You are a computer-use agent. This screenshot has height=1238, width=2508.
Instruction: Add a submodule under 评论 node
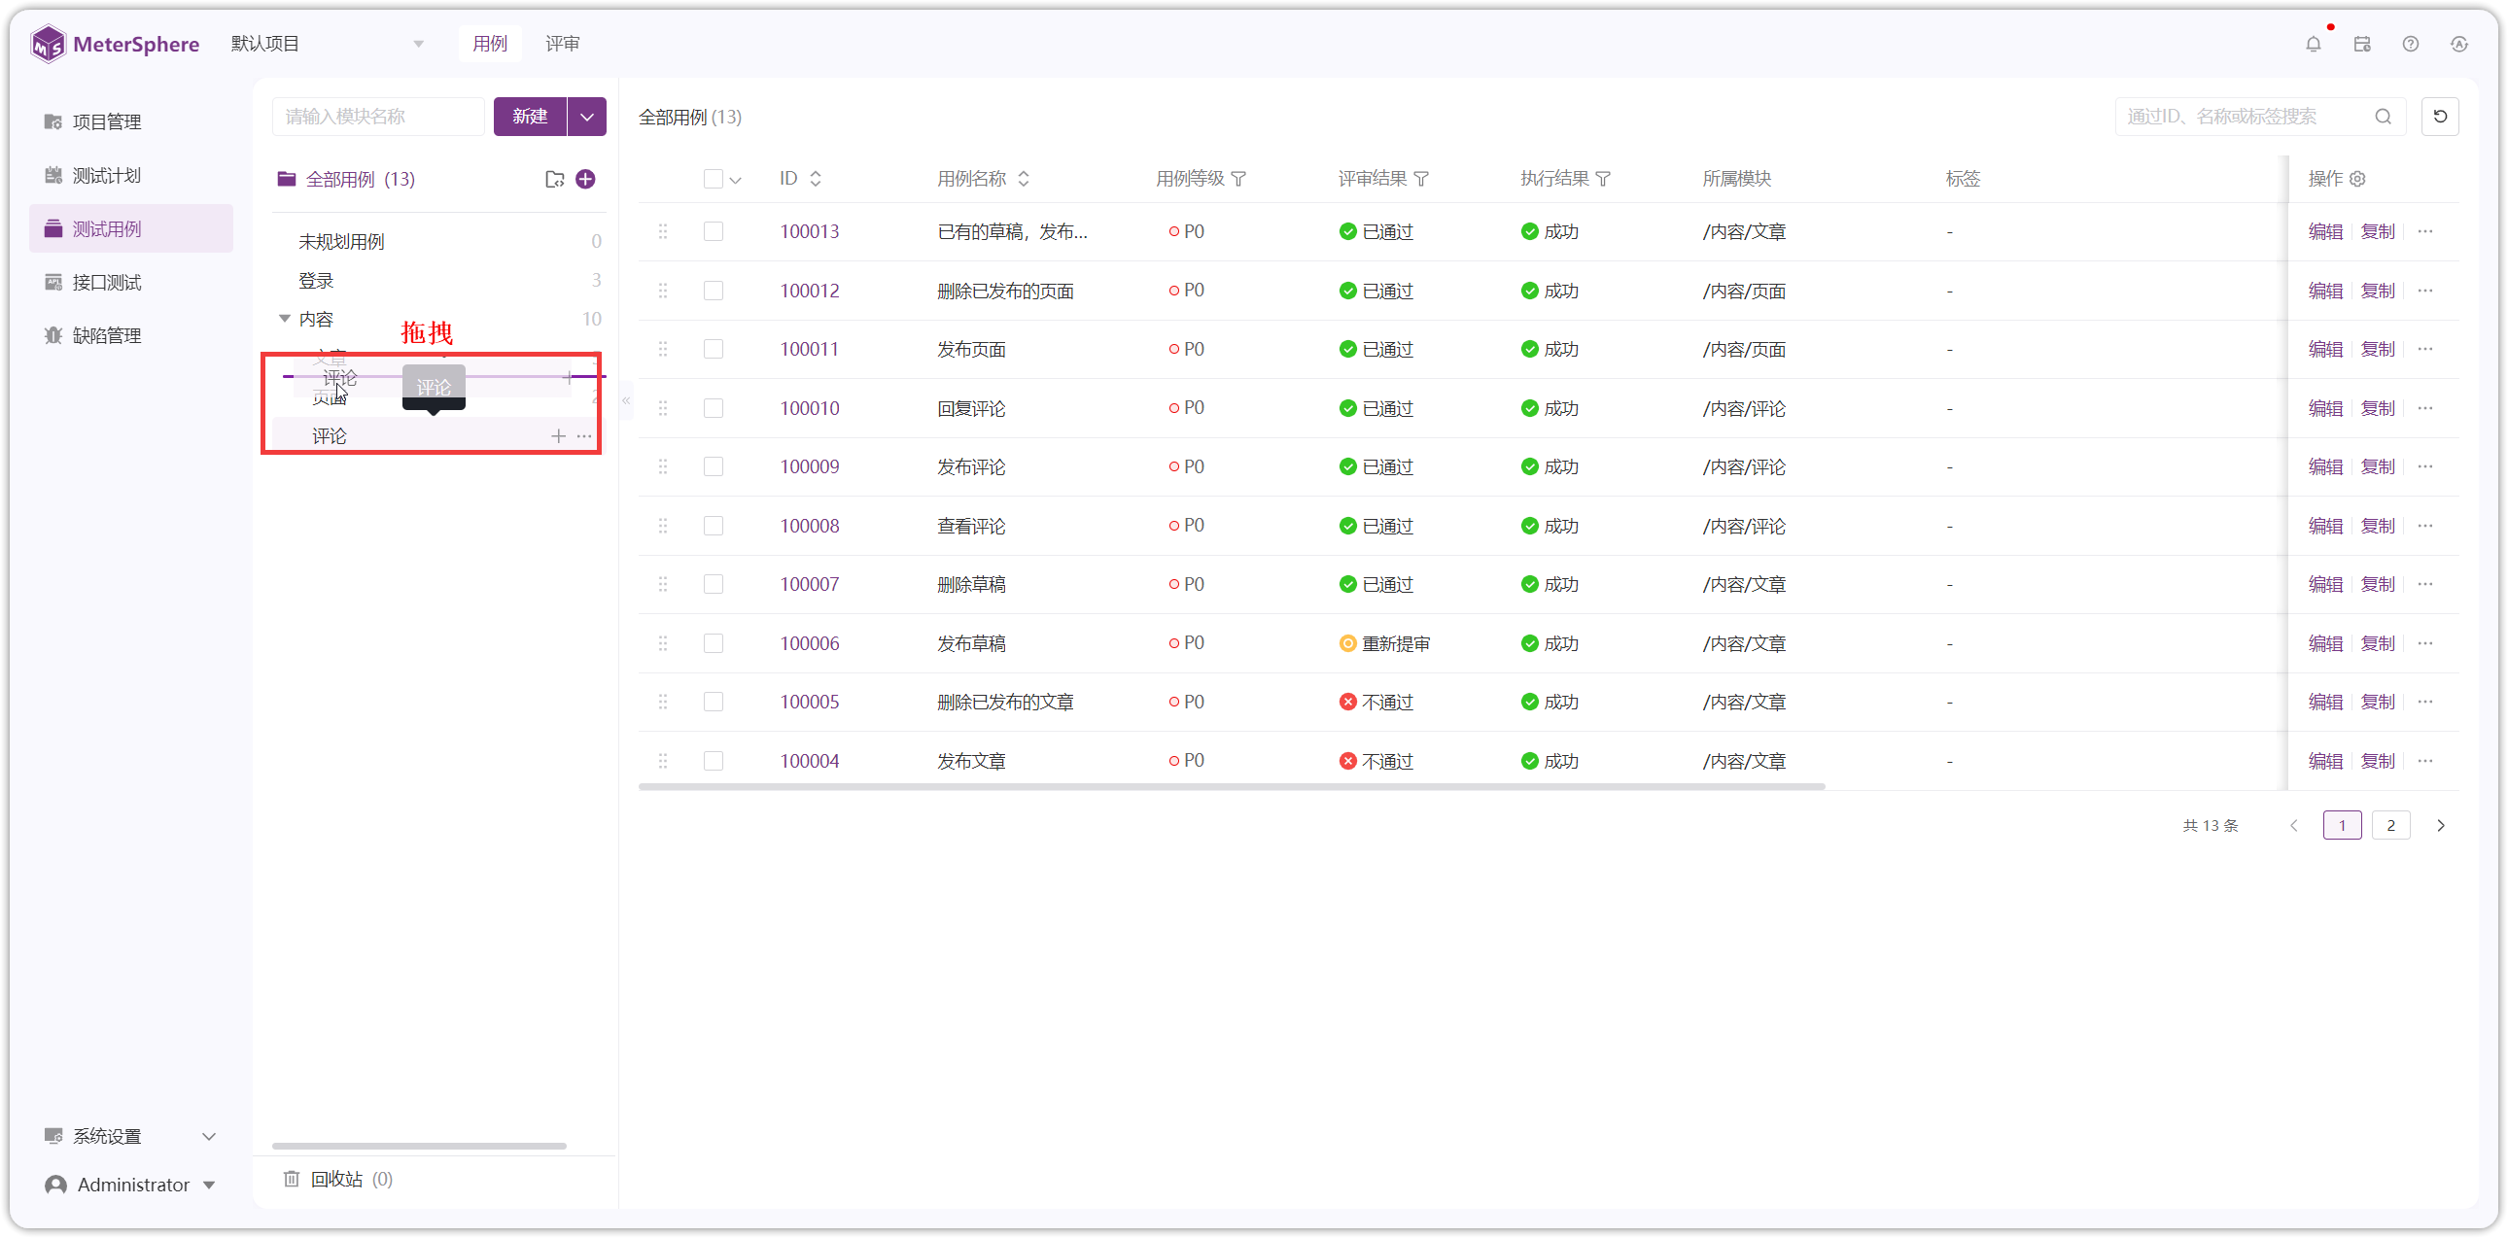[x=558, y=436]
